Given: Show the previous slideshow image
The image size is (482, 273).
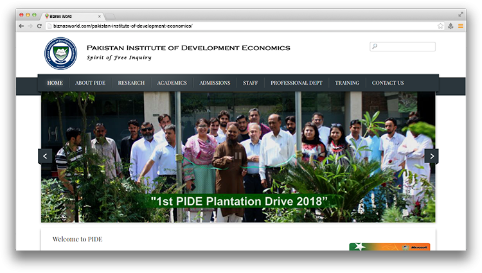Looking at the screenshot, I should [x=45, y=156].
